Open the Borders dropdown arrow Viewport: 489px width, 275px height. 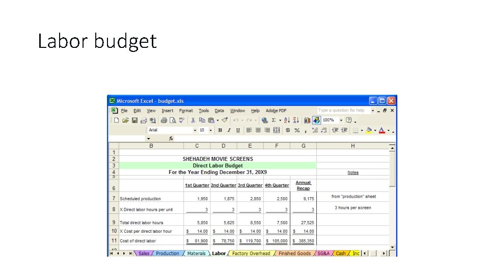coord(362,130)
